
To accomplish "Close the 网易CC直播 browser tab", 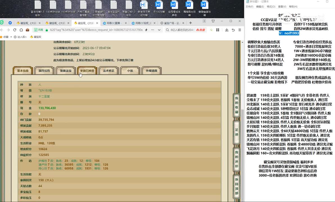I will coord(127,23).
